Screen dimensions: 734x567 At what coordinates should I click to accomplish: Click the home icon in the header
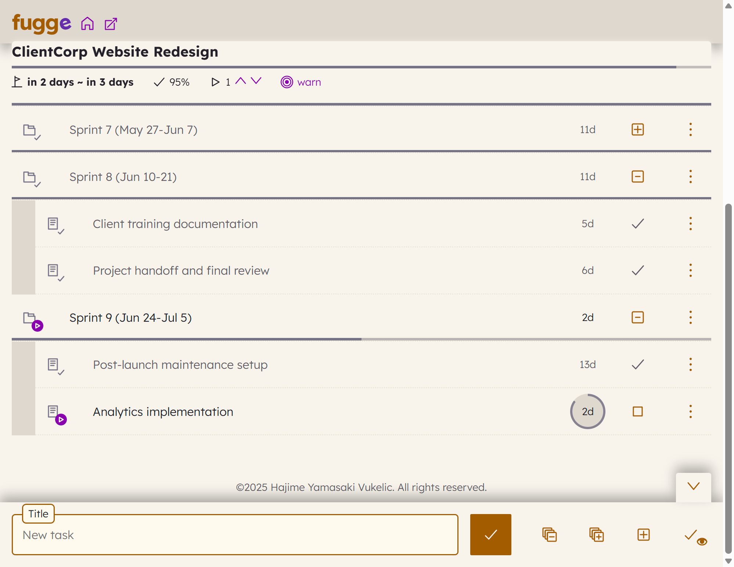(88, 24)
